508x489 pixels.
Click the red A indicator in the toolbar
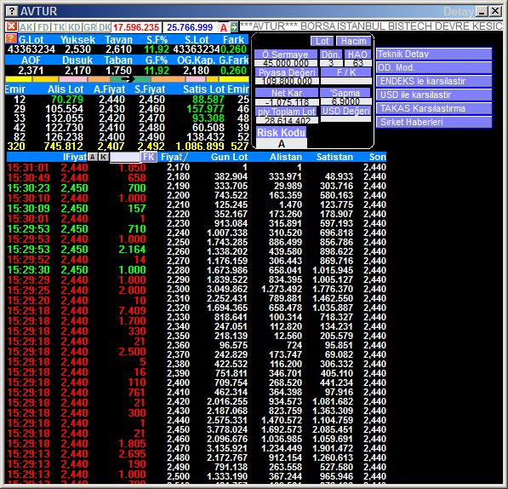tap(224, 27)
